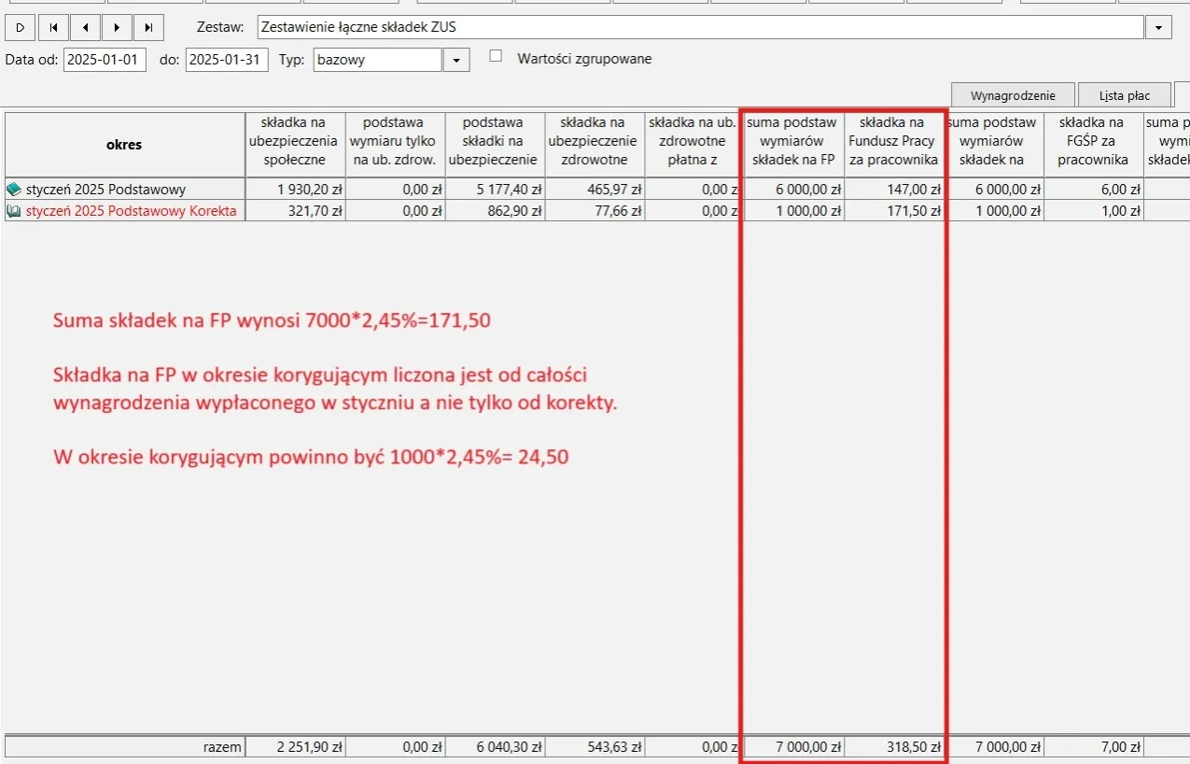Screen dimensions: 1190x764
Task: Switch to the Wynagrodzenie tab
Action: (1012, 95)
